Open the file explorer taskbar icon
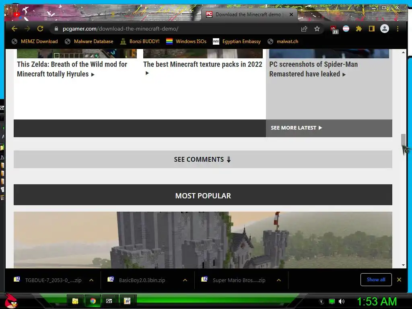The height and width of the screenshot is (309, 412). click(75, 301)
